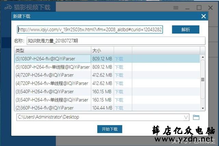Click the 开始下载 start download button

[109, 129]
